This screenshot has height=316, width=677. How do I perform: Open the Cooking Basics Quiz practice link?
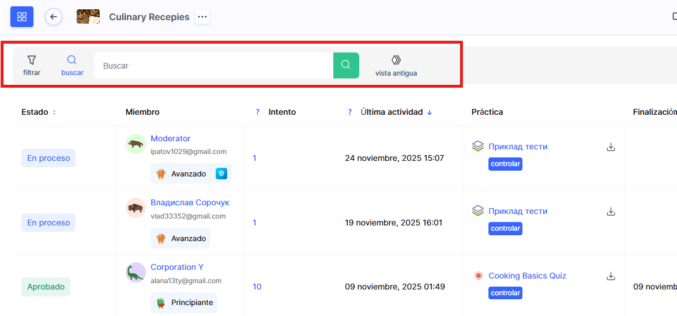coord(527,276)
